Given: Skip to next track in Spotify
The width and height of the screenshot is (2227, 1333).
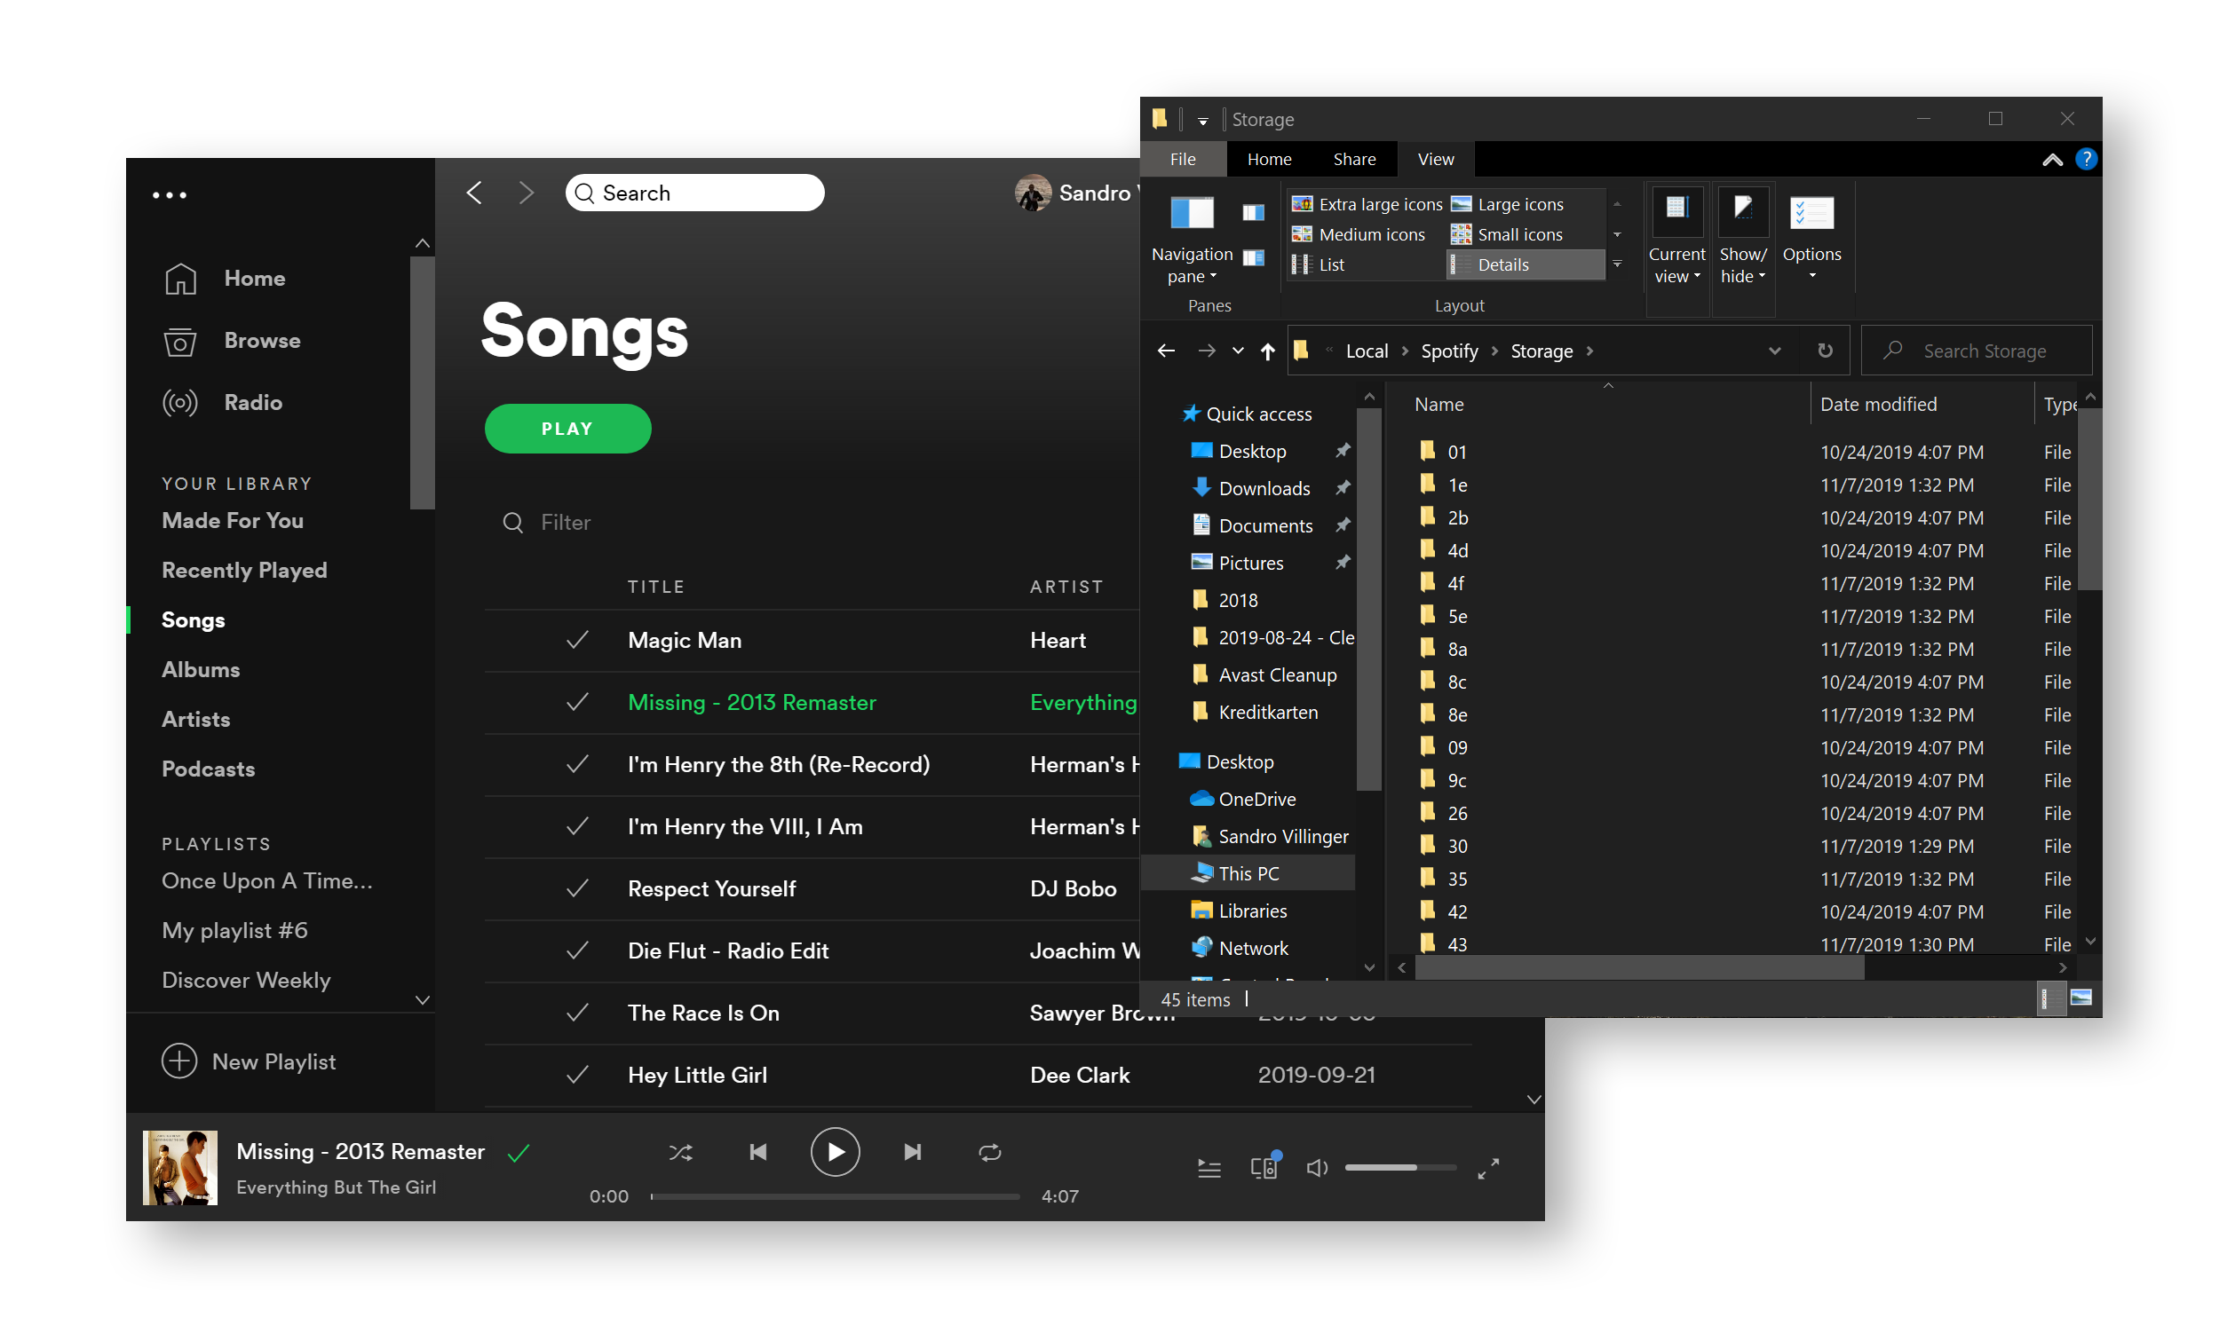Looking at the screenshot, I should [x=912, y=1153].
